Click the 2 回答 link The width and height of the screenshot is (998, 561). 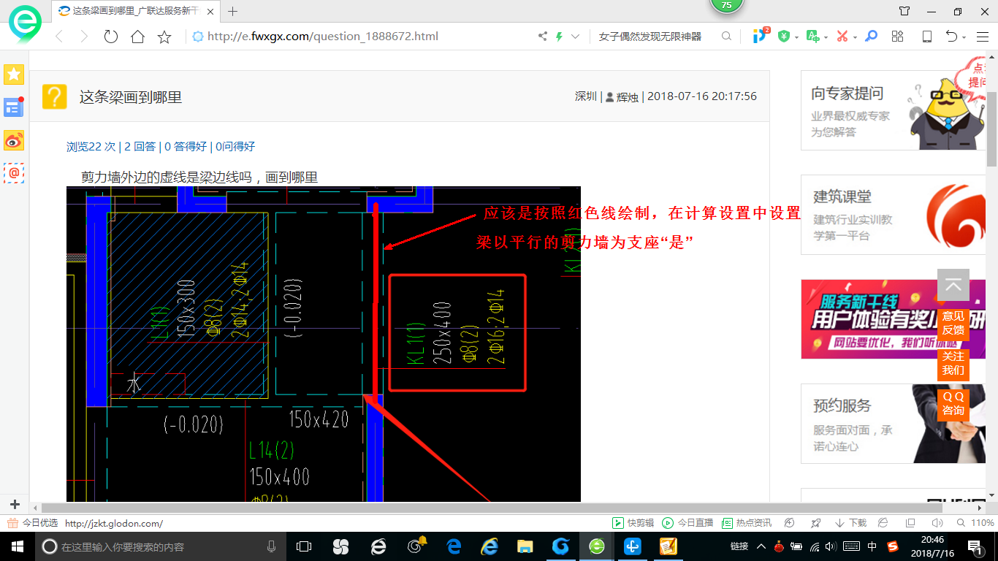click(140, 146)
